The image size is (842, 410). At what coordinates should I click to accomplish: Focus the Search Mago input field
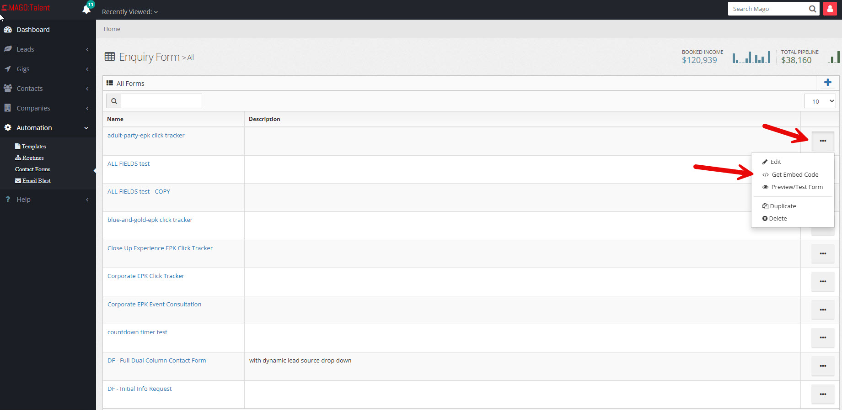point(767,9)
